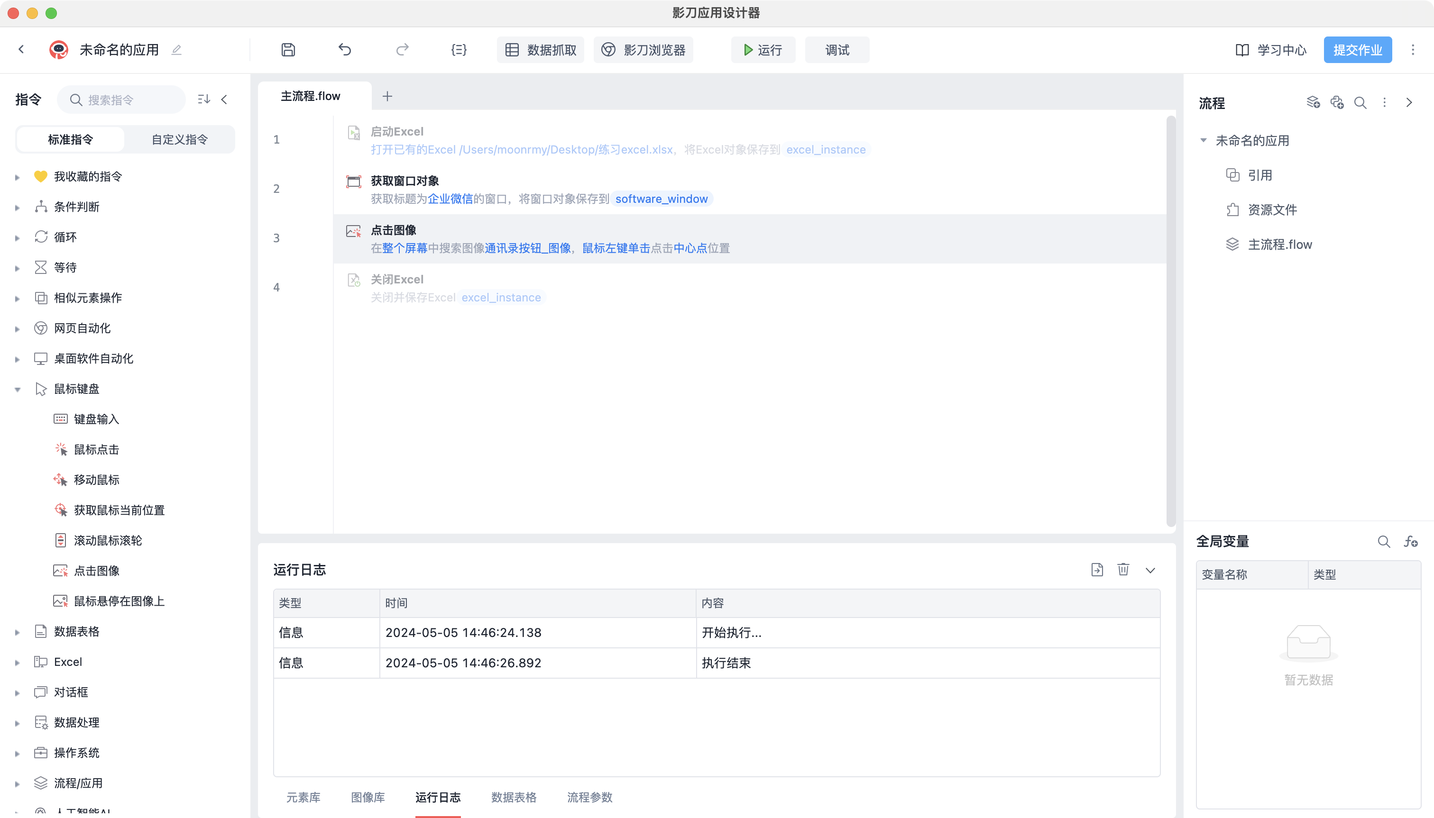Undo the last action
Screen dimensions: 1434x818
(x=345, y=50)
